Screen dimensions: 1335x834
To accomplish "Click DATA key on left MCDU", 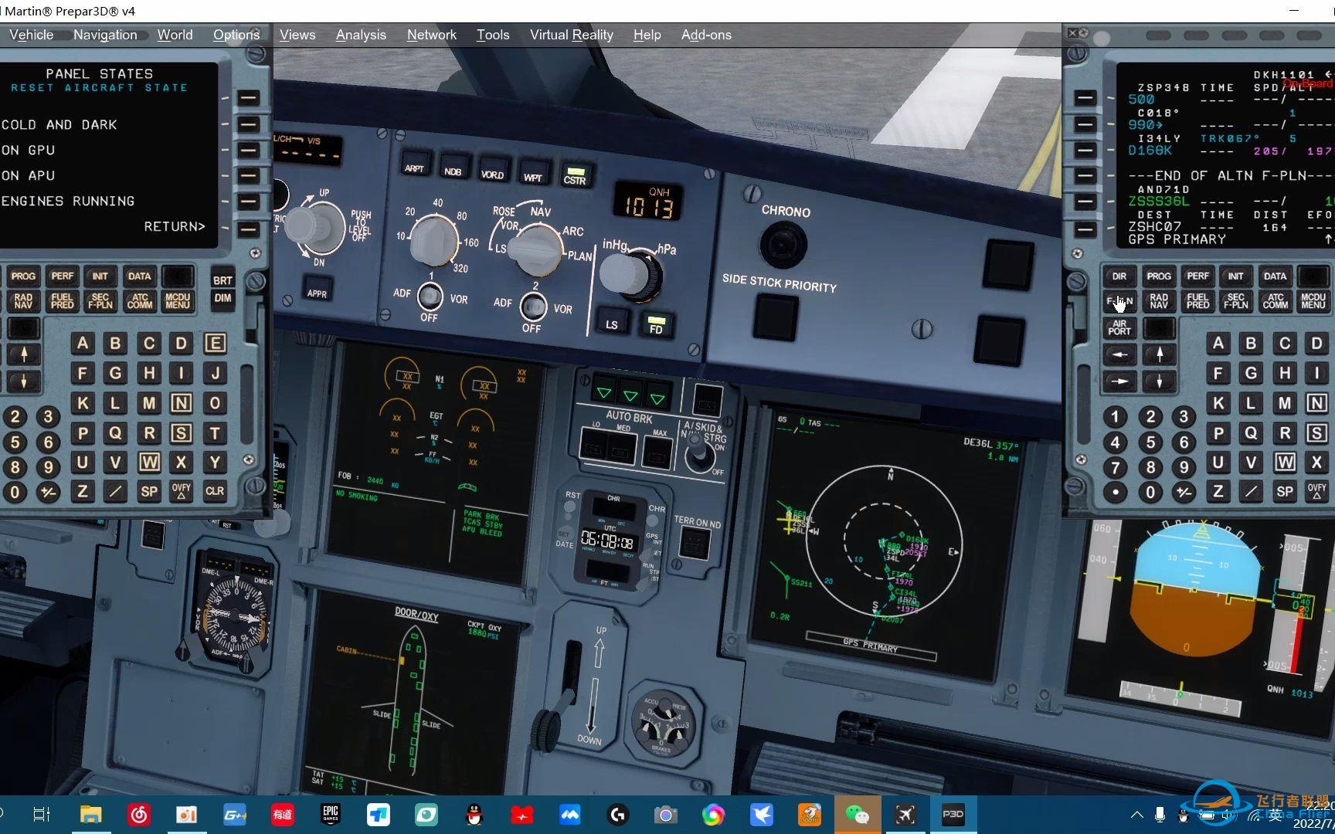I will click(139, 276).
